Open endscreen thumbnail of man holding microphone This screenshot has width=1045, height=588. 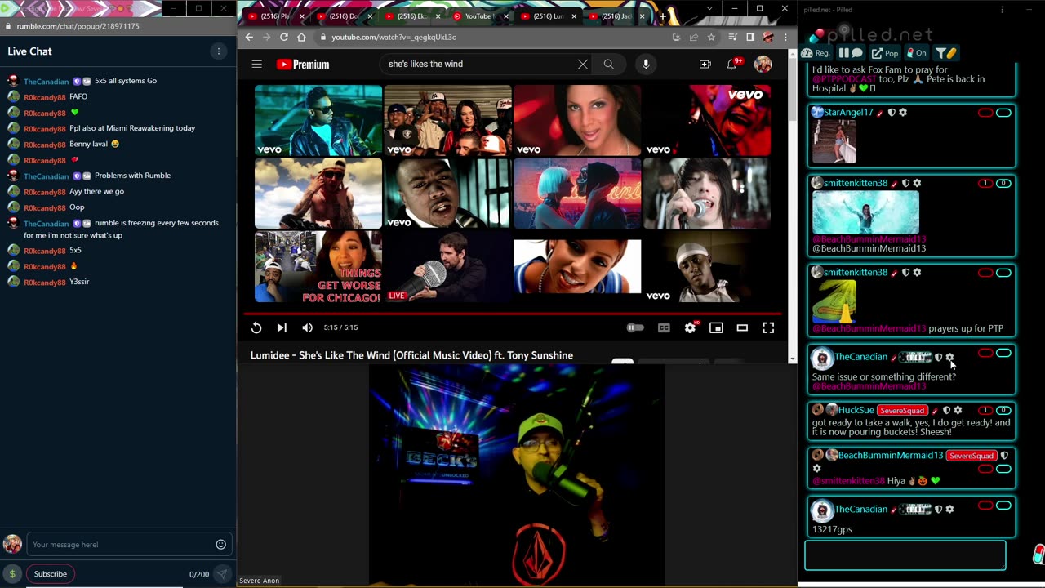[447, 266]
